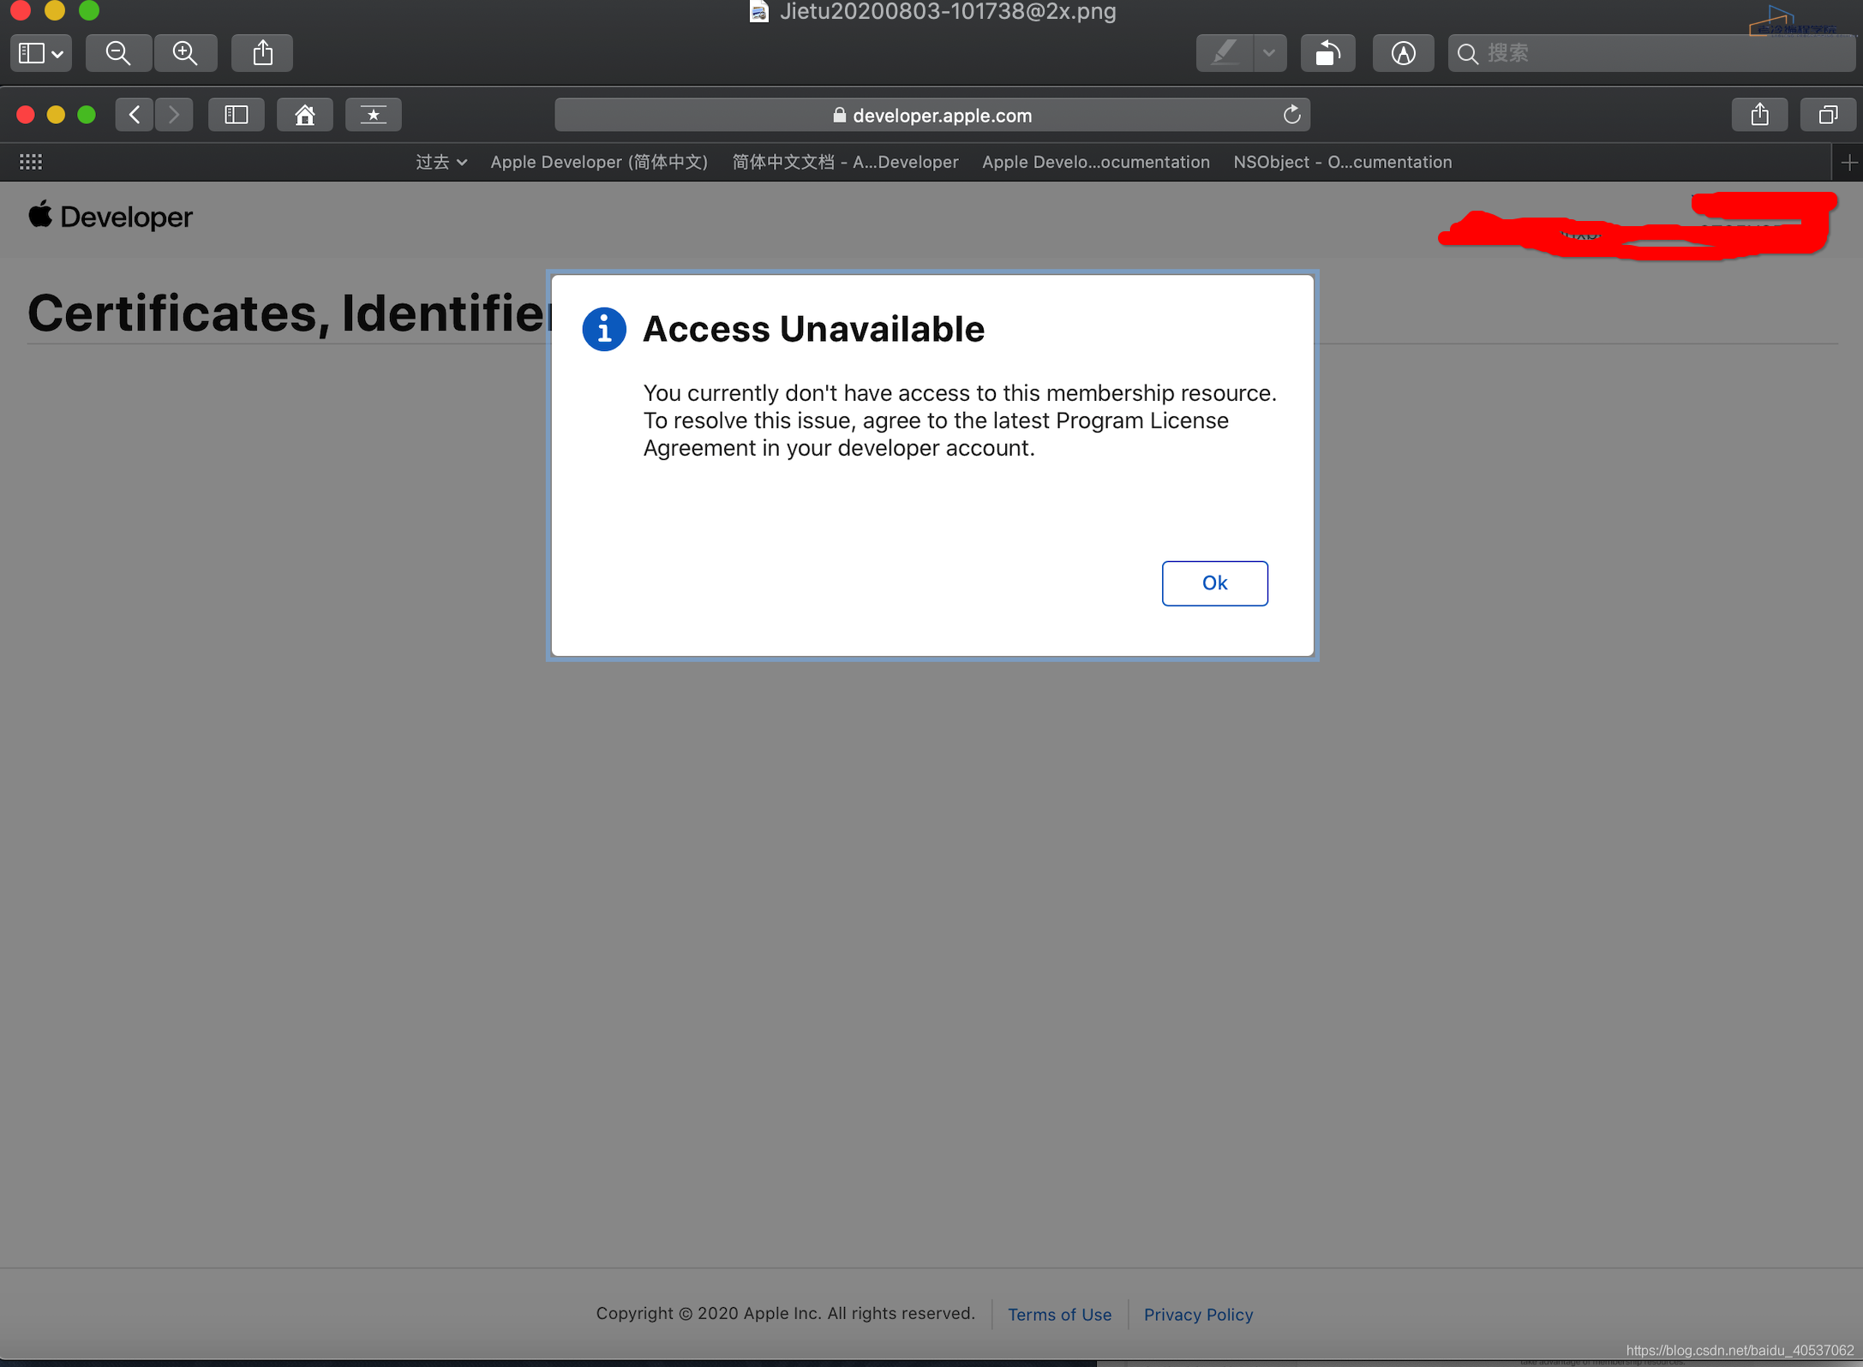
Task: Go forward in Safari history
Action: [x=174, y=115]
